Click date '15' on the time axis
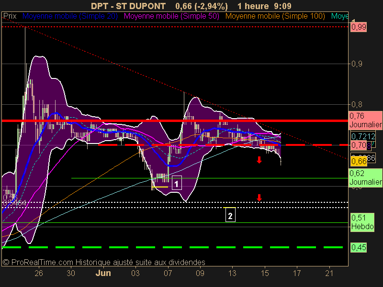 (x=265, y=273)
